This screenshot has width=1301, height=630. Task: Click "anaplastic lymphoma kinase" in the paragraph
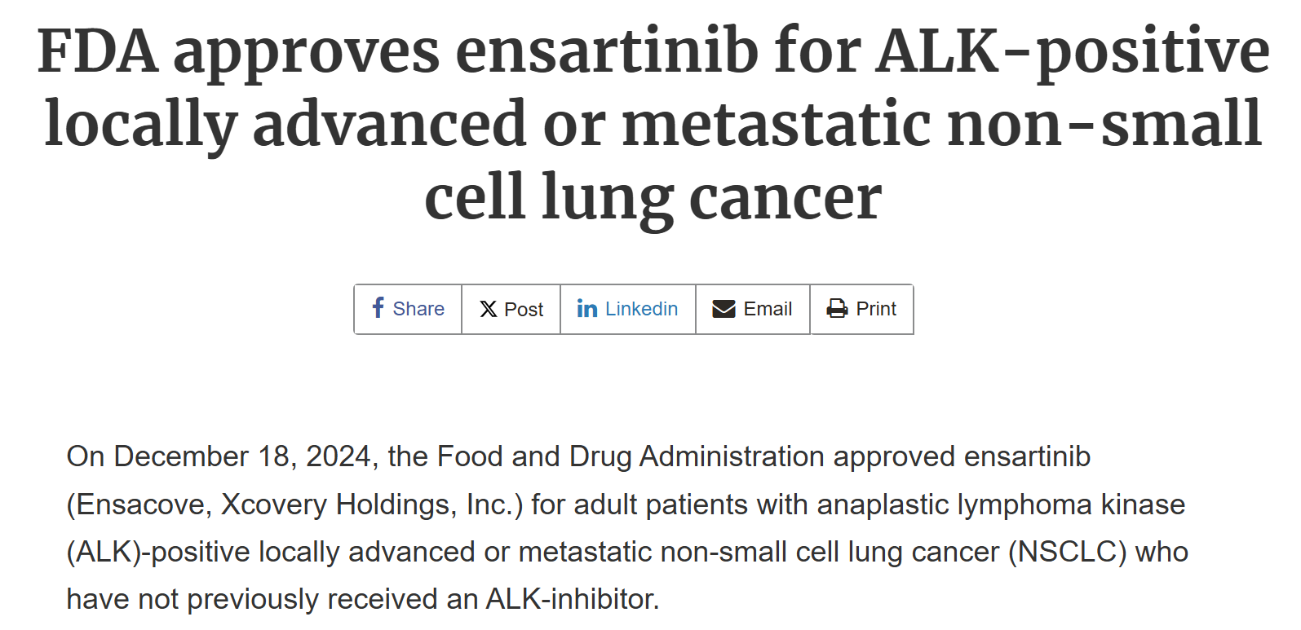1001,504
